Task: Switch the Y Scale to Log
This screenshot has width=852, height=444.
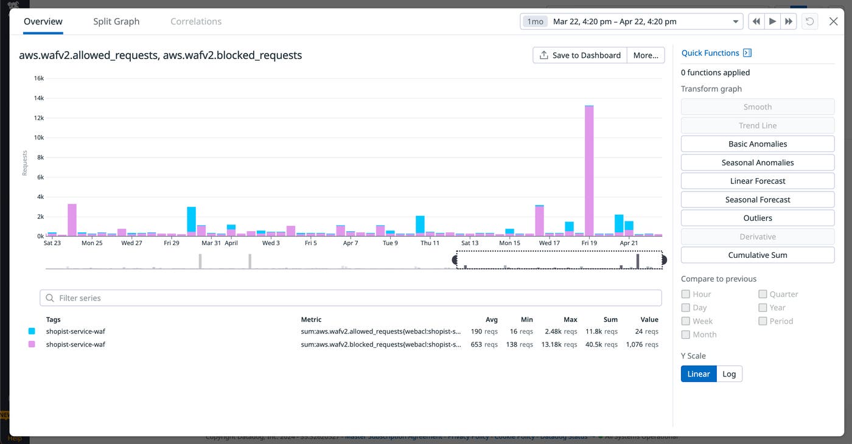Action: pos(729,373)
